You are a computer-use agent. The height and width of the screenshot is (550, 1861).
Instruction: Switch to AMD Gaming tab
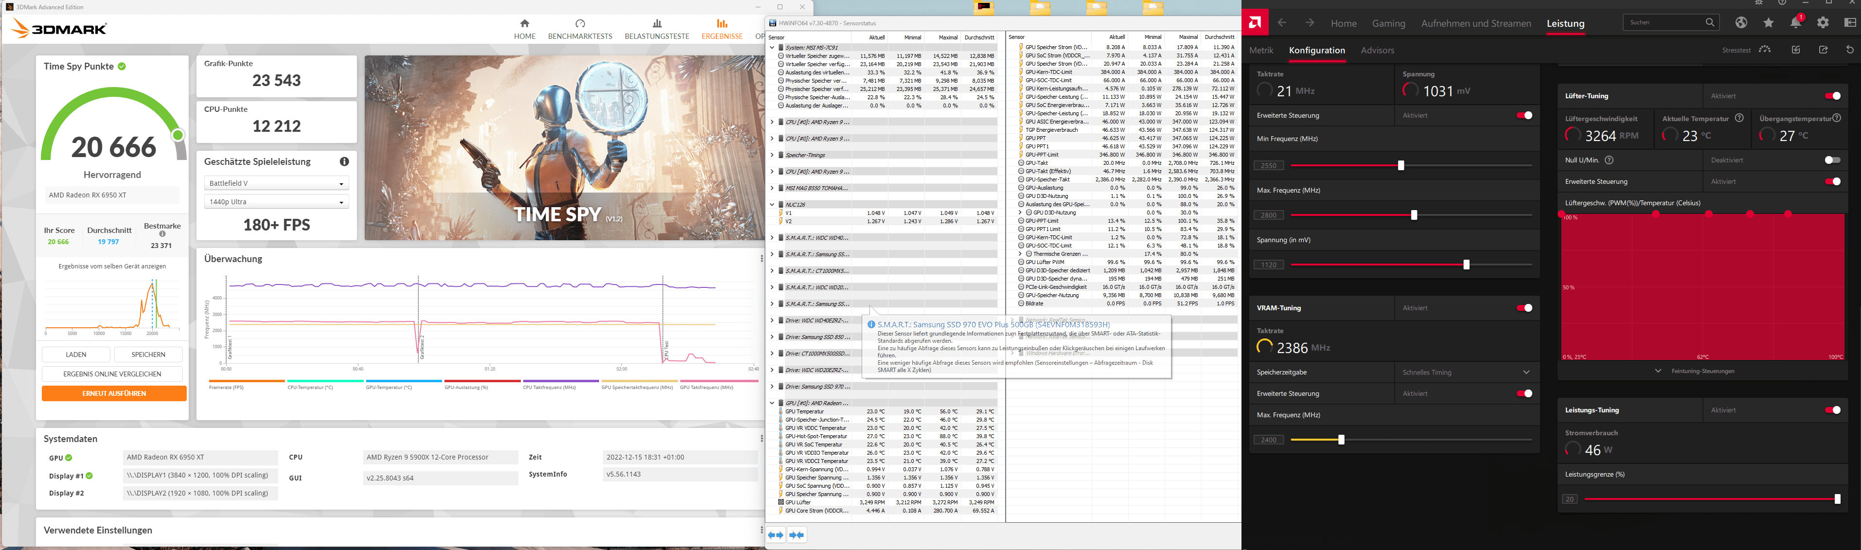[1388, 23]
